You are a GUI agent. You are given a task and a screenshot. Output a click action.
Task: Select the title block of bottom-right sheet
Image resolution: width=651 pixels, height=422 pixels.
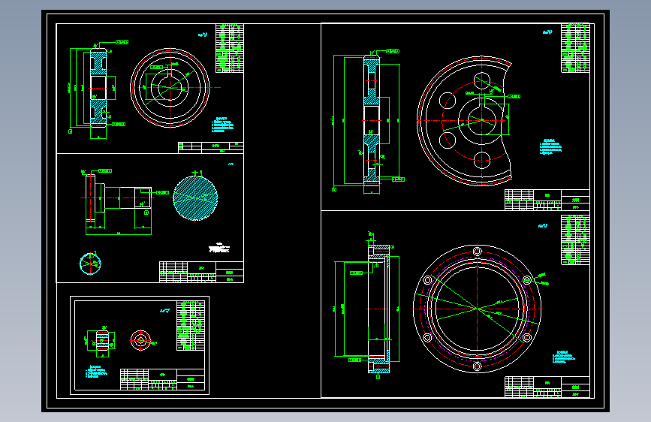(547, 387)
